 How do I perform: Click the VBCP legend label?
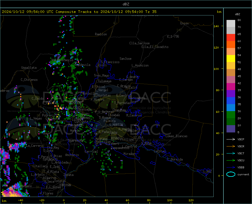point(241,139)
